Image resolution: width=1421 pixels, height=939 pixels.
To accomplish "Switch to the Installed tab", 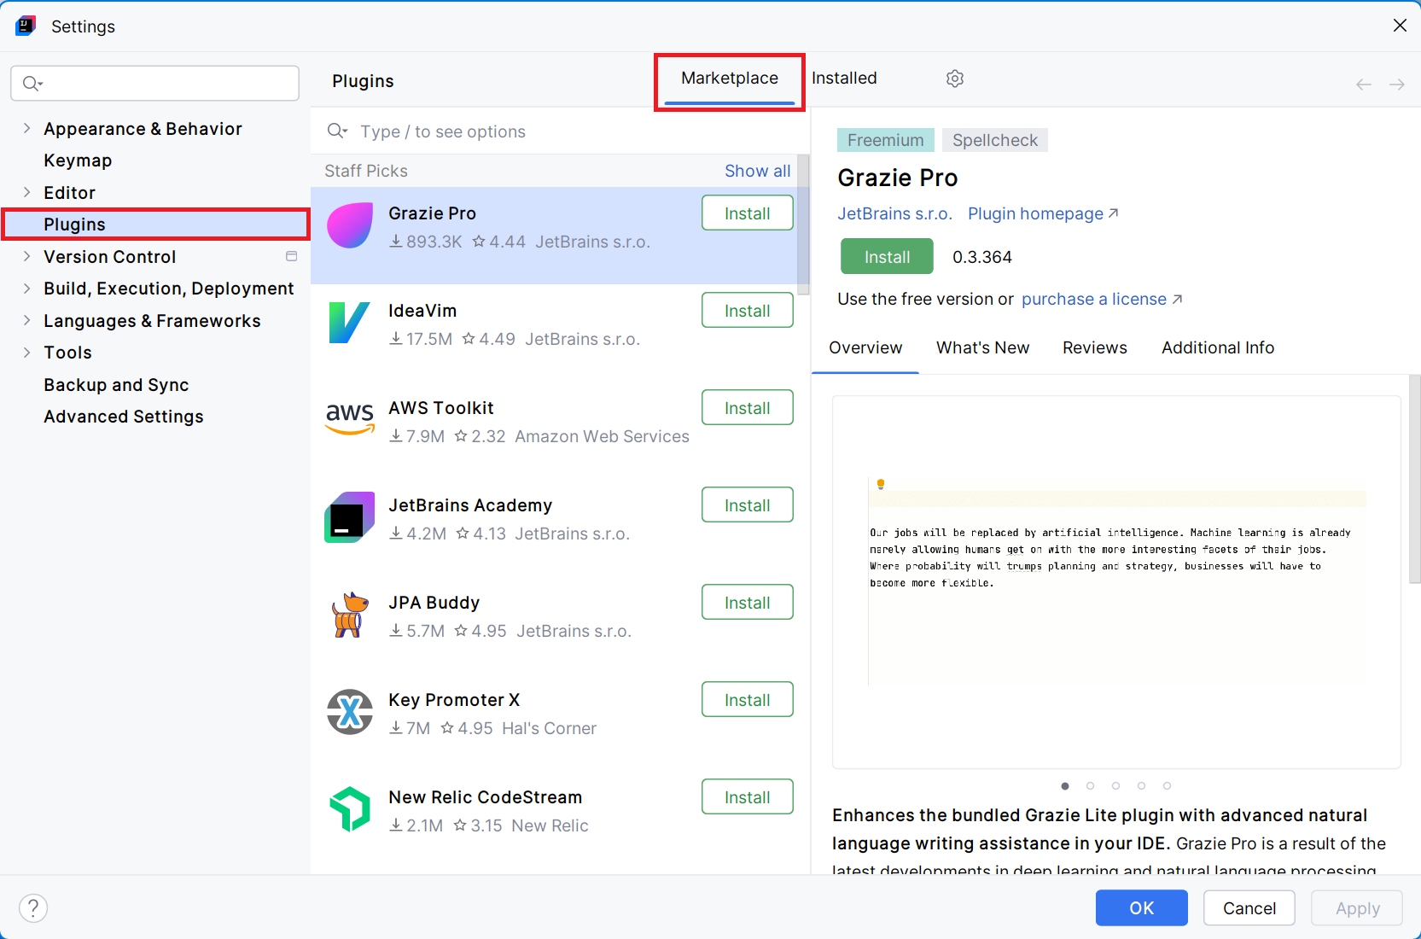I will (844, 79).
